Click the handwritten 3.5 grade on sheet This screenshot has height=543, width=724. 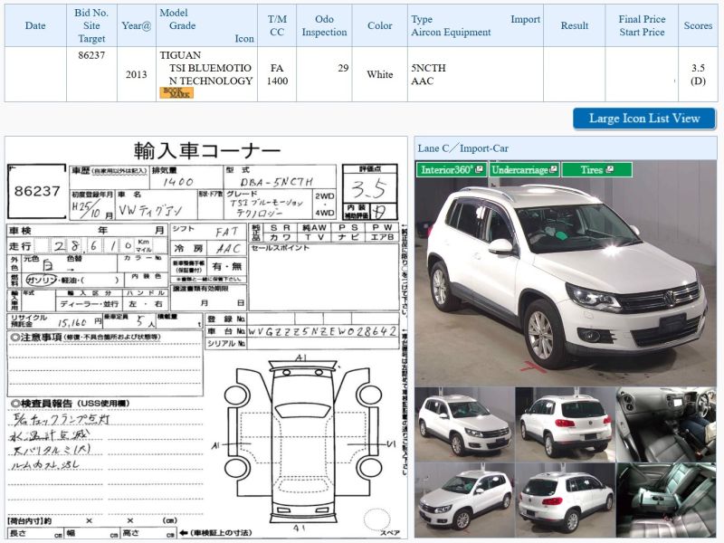[x=369, y=189]
